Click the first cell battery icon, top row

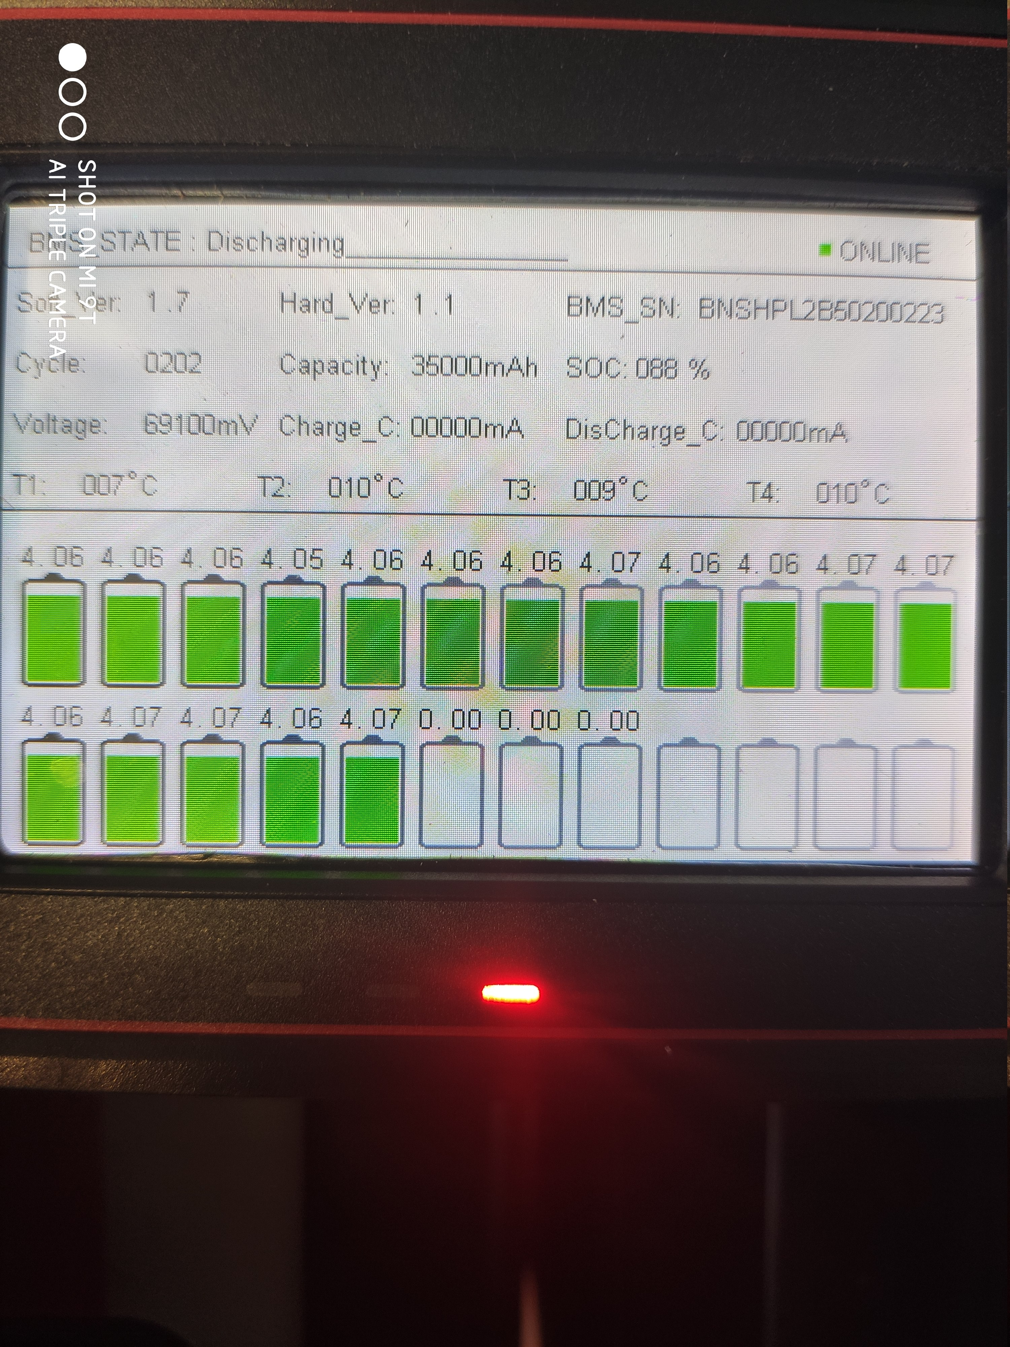point(53,632)
